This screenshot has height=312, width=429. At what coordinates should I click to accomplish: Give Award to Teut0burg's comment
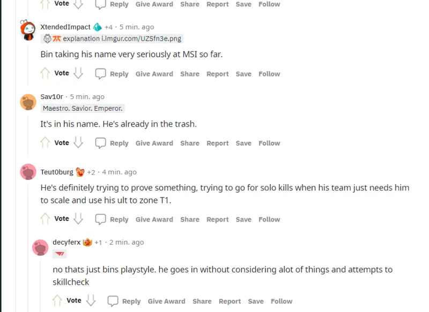click(154, 219)
